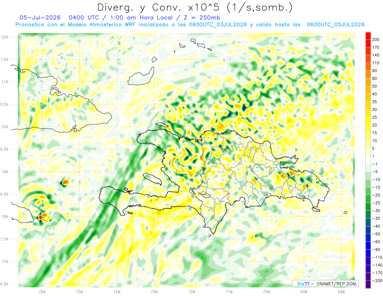Click the "-170" color bar label

pyautogui.click(x=378, y=273)
